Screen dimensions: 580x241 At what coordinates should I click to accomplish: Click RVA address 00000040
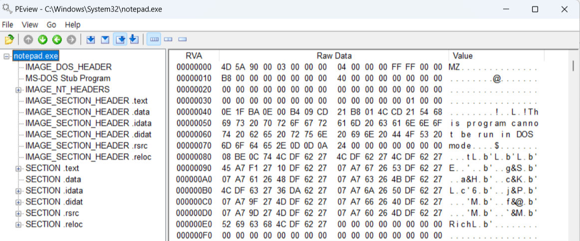click(x=194, y=112)
